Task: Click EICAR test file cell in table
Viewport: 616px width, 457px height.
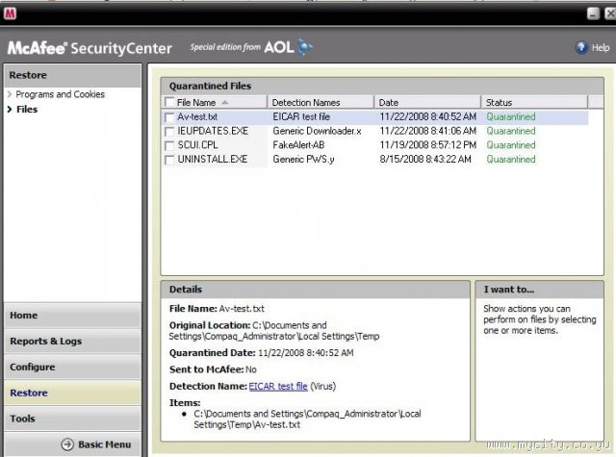Action: pos(301,117)
